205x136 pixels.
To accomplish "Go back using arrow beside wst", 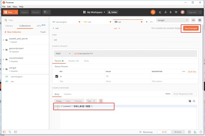I will [53, 28].
